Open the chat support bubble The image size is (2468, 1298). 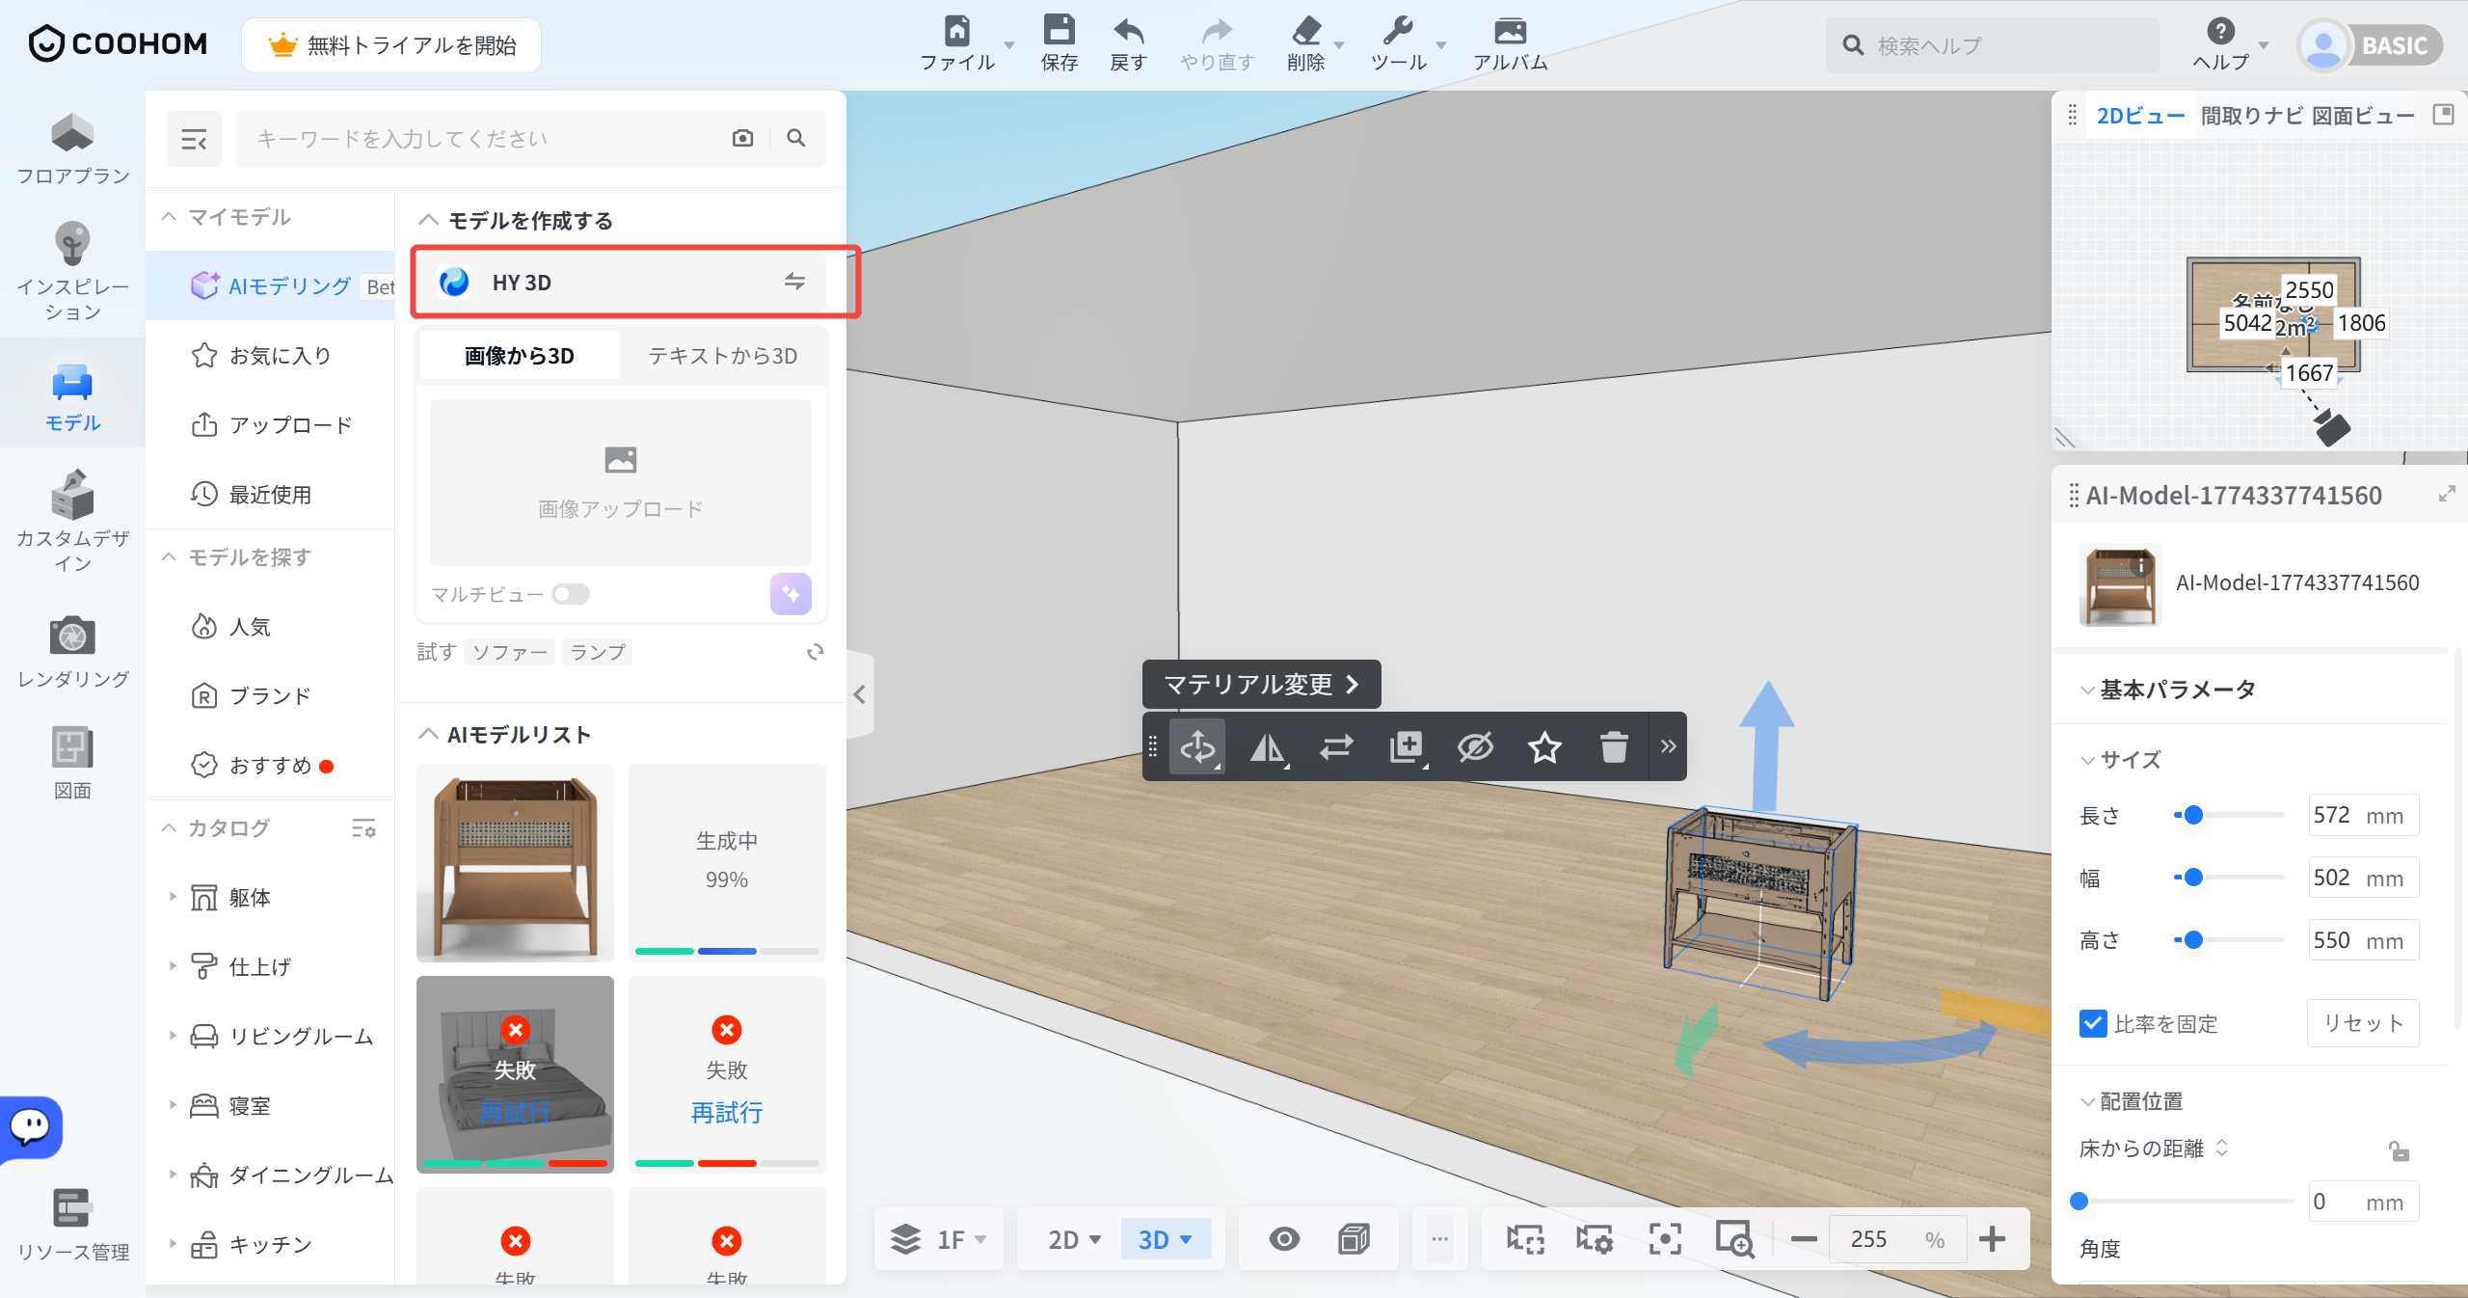(x=30, y=1125)
